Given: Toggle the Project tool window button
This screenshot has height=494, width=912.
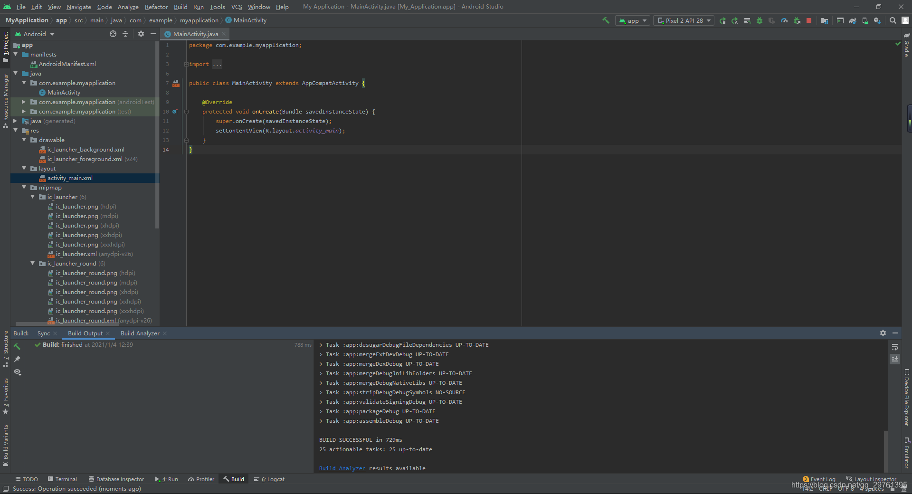Looking at the screenshot, I should pos(6,47).
